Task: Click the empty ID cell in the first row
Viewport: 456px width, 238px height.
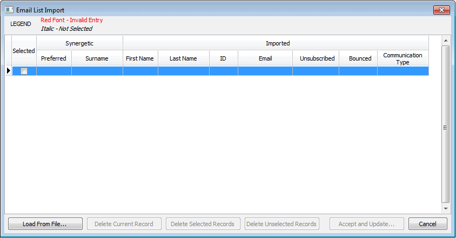Action: click(224, 71)
